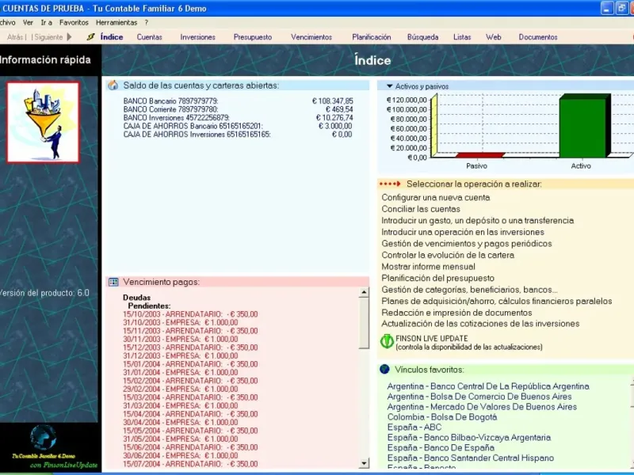Open the ? help menu

147,23
